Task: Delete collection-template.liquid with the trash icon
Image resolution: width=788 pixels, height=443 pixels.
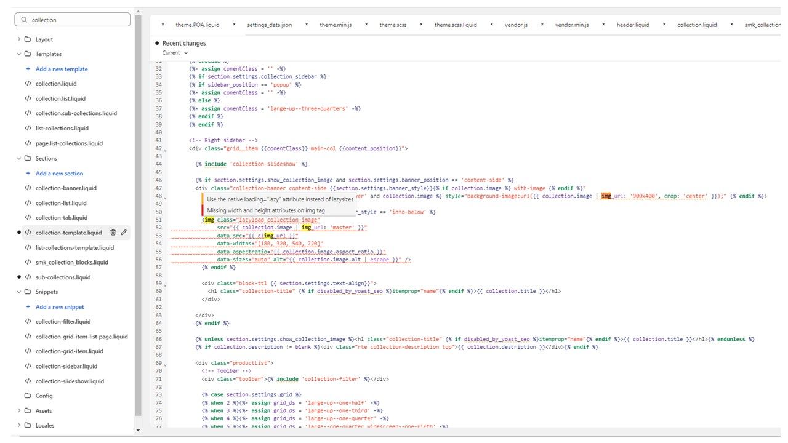Action: (113, 233)
